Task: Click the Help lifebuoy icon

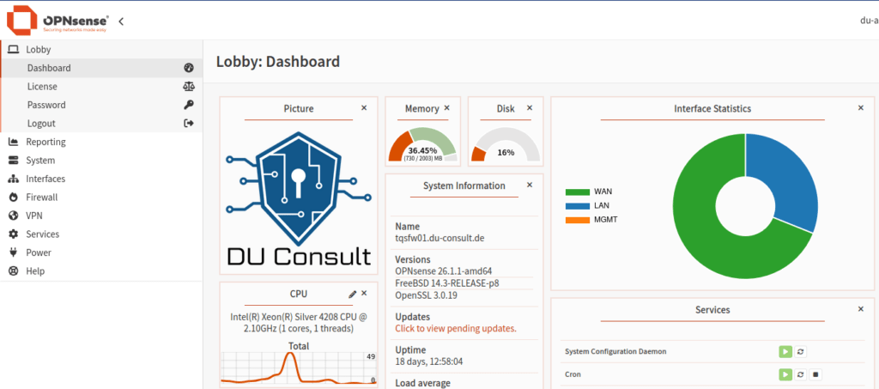Action: [x=14, y=271]
